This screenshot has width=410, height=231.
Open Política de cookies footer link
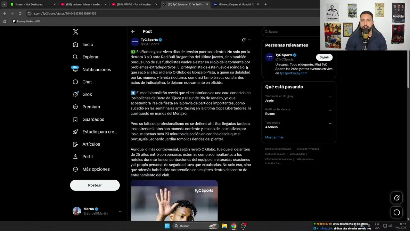[x=275, y=154]
